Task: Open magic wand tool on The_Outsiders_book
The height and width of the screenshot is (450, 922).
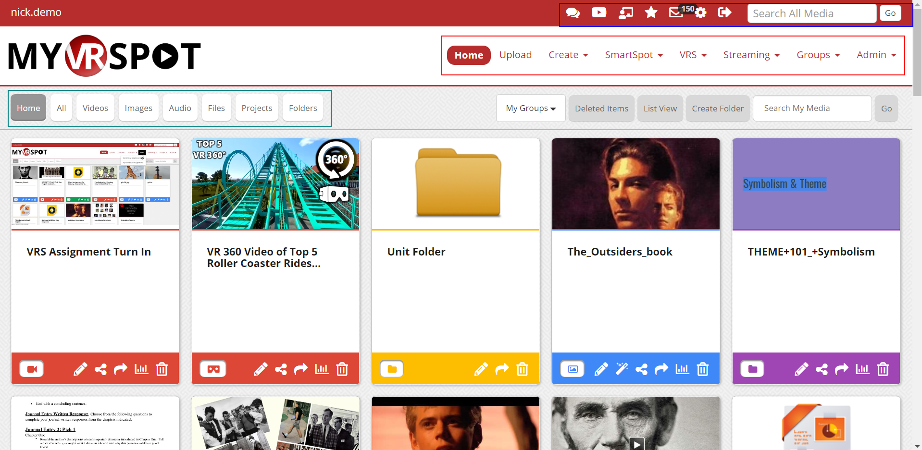Action: pos(622,369)
